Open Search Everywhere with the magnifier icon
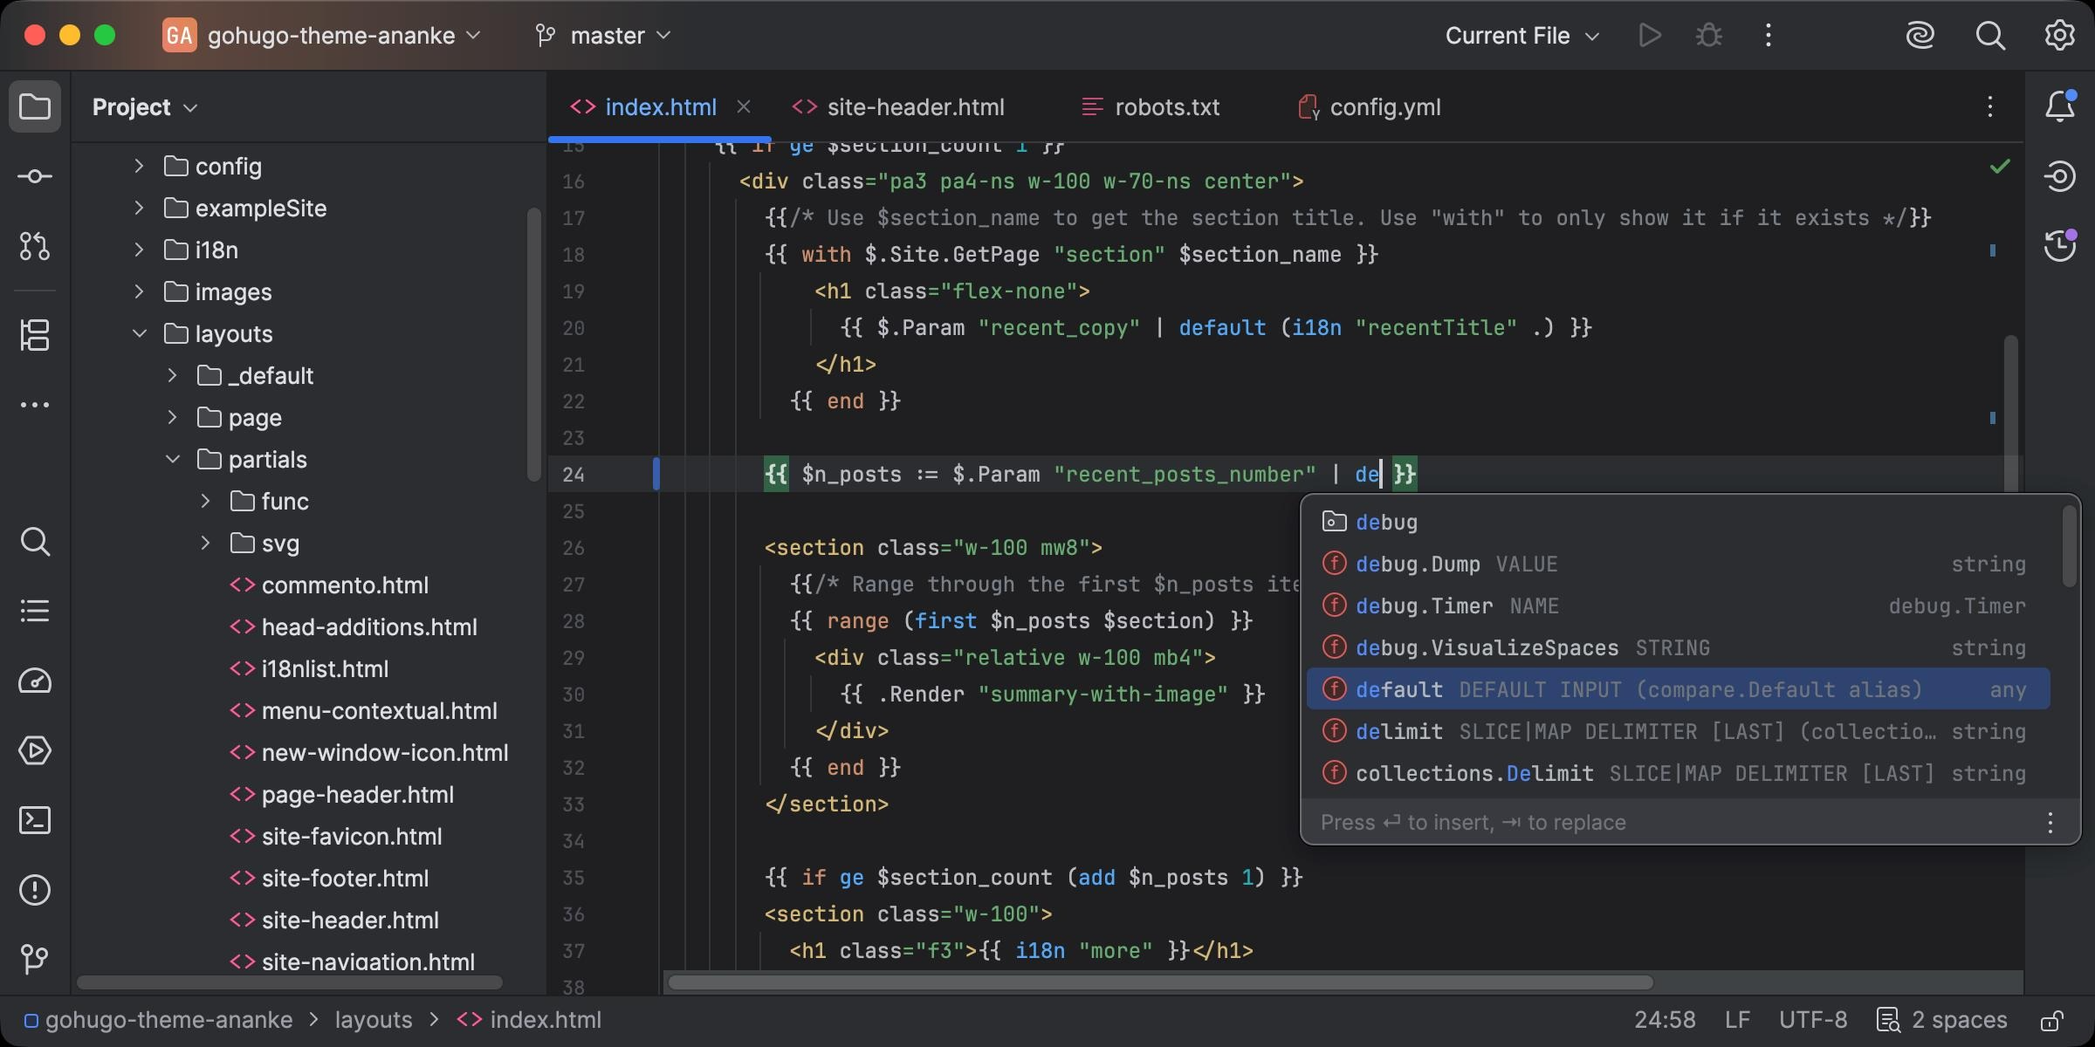Viewport: 2095px width, 1047px height. click(1989, 35)
